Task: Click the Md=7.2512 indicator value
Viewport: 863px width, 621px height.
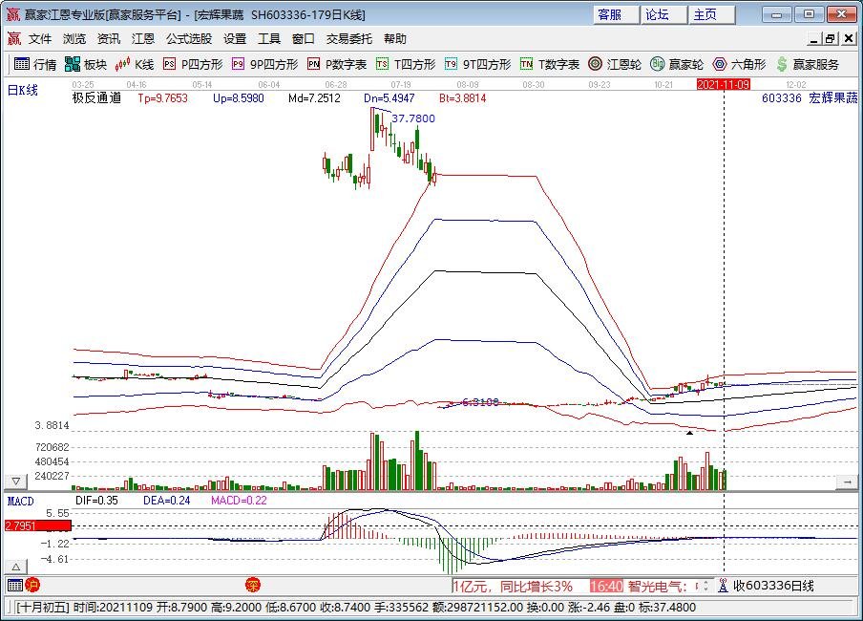Action: pos(314,98)
